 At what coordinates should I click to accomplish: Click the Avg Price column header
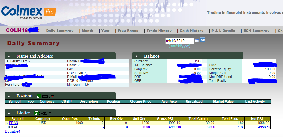point(169,102)
